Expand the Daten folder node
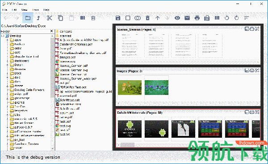The image size is (268, 164). (7, 65)
